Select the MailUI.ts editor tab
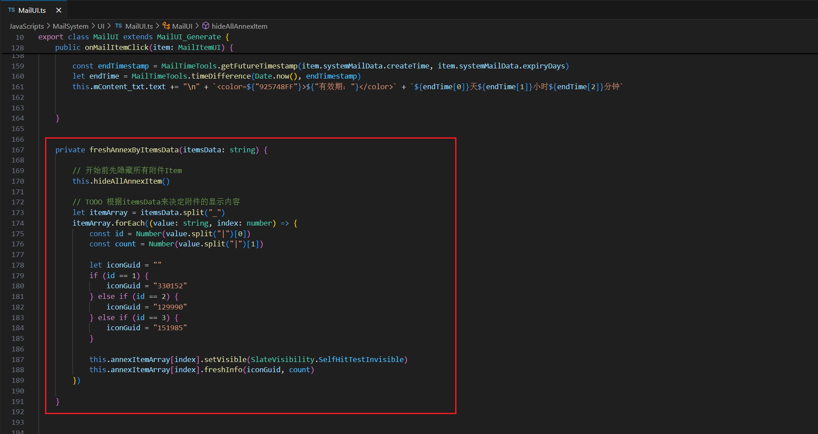818x434 pixels. tap(34, 10)
